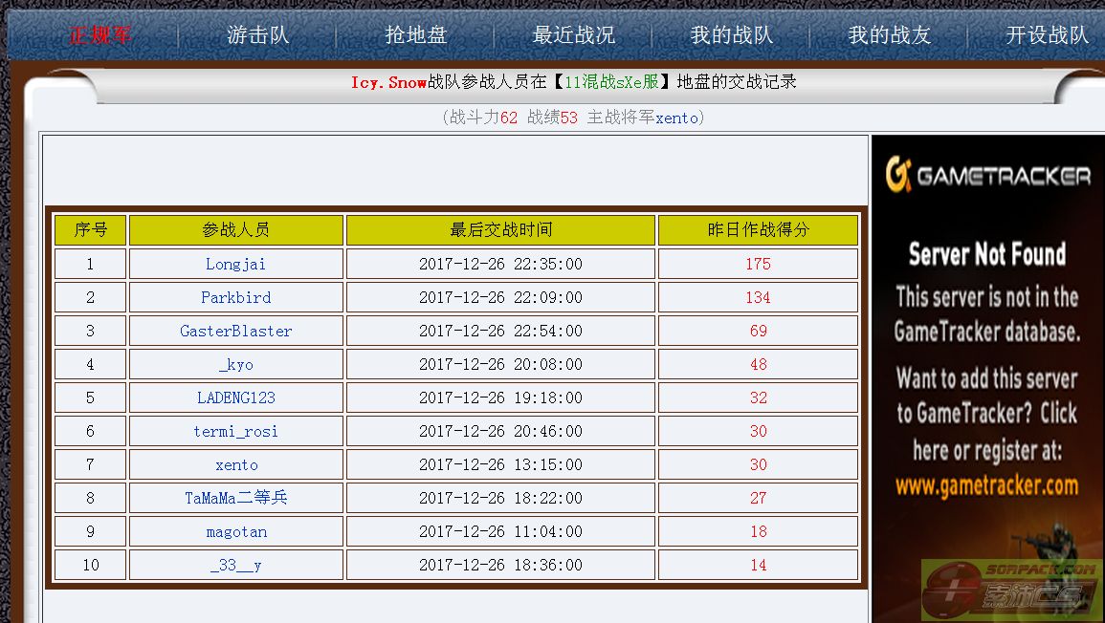Image resolution: width=1105 pixels, height=623 pixels.
Task: Open player TaMaMa二等兵's profile
Action: [x=236, y=499]
